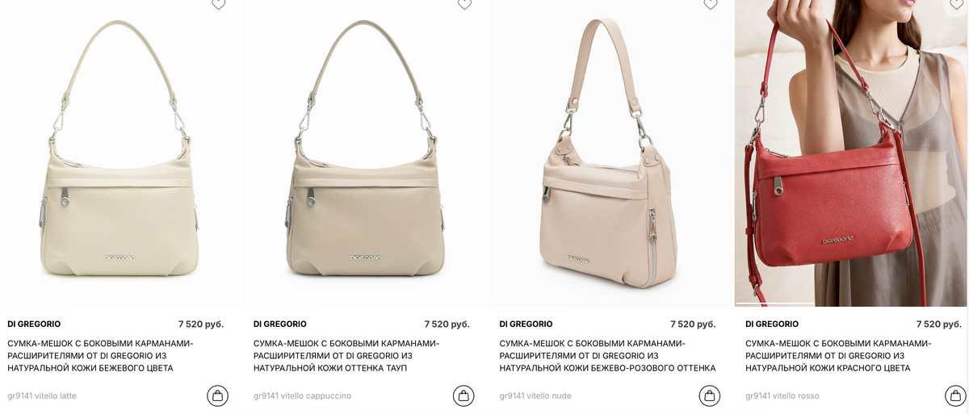
Task: Click the gr9141 vitello nude article code
Action: pyautogui.click(x=535, y=395)
